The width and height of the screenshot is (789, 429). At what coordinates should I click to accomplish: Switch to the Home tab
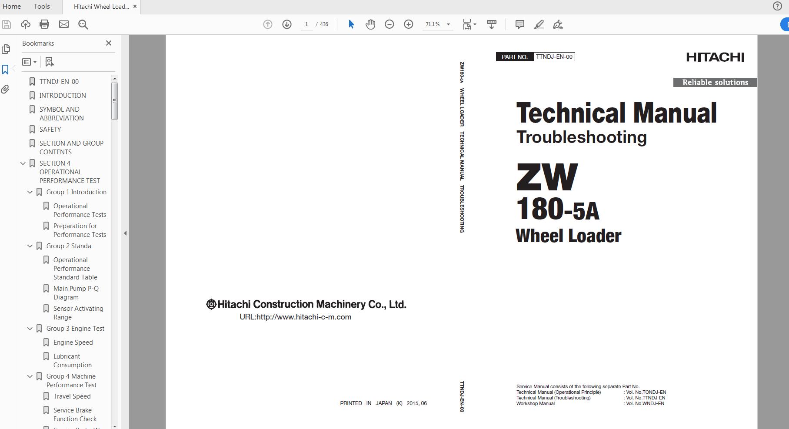coord(12,7)
